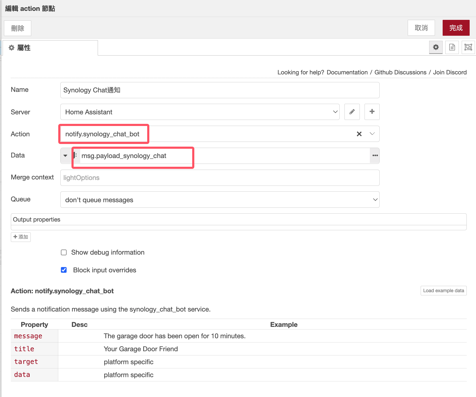Open the Queue dropdown

pos(220,200)
